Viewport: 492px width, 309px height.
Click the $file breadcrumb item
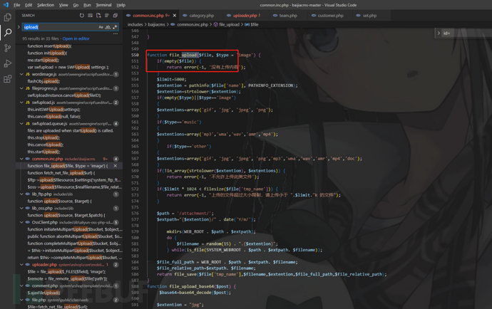[x=254, y=24]
